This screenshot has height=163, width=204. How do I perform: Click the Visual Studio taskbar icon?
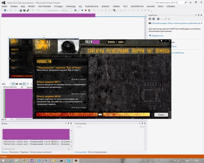(x=32, y=161)
